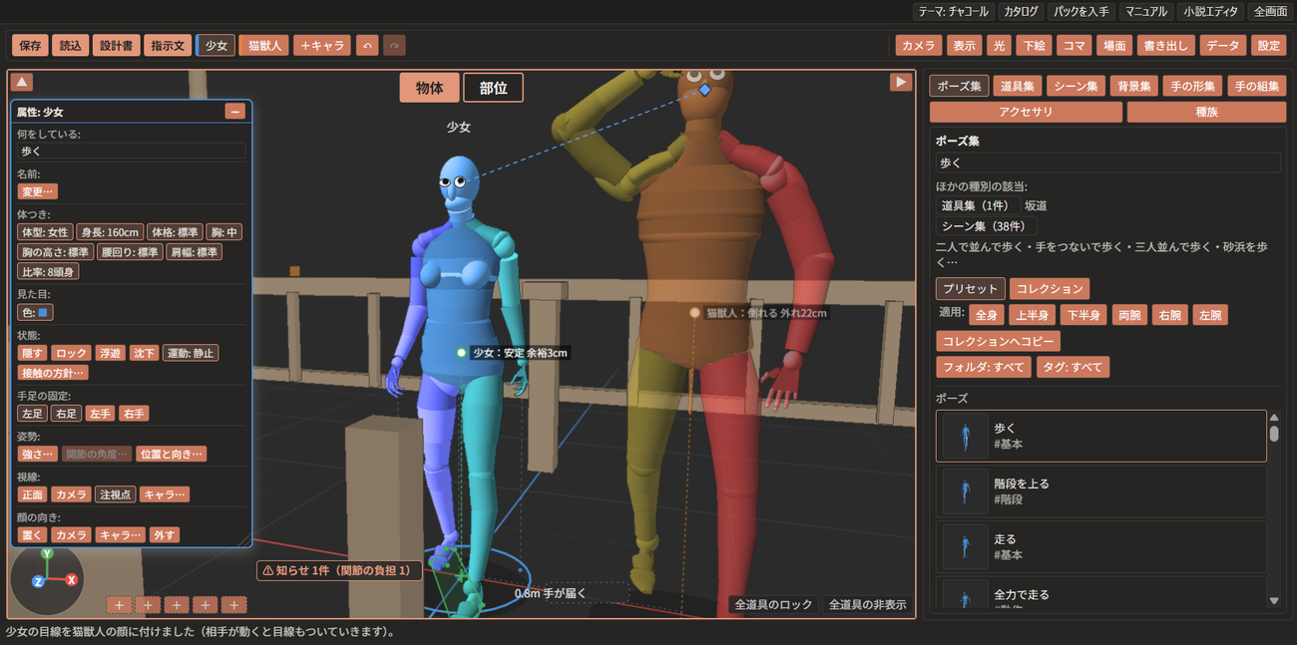Click the red X axis on the orientation gizmo
Screen dimensions: 1297x645
pos(72,579)
